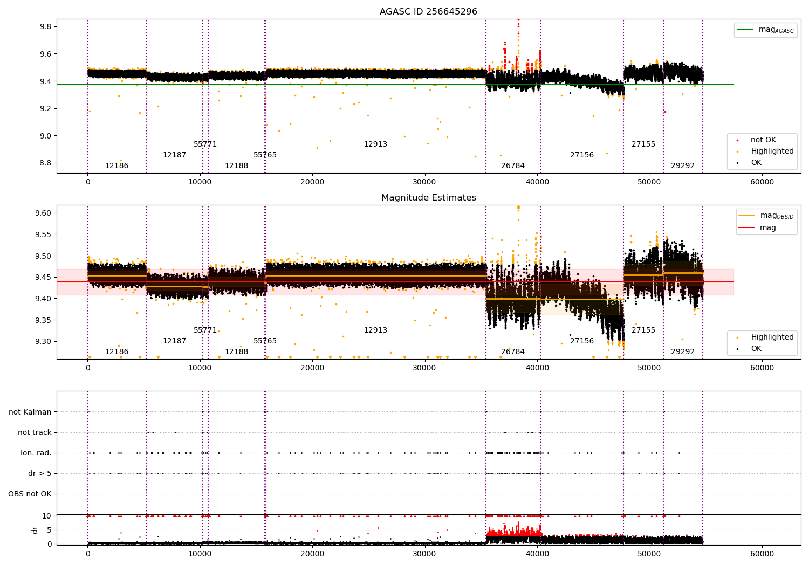Screen dimensions: 809x566
Task: Click OBSID label 26784 in Magnitude Estimates plot
Action: pyautogui.click(x=513, y=352)
